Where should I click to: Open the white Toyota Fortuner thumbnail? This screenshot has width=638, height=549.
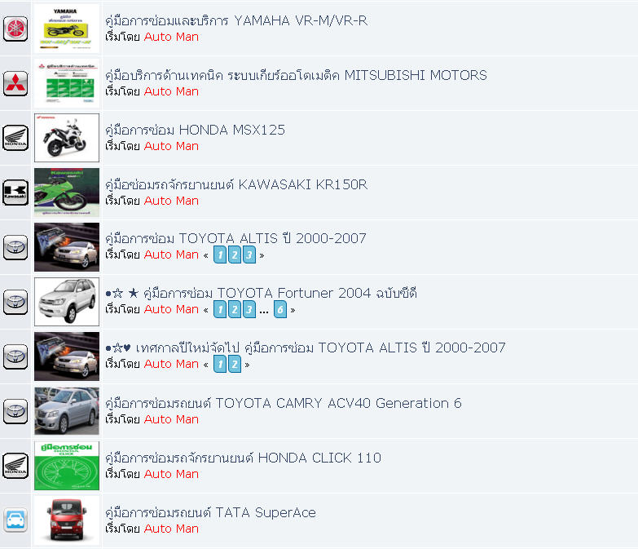67,302
